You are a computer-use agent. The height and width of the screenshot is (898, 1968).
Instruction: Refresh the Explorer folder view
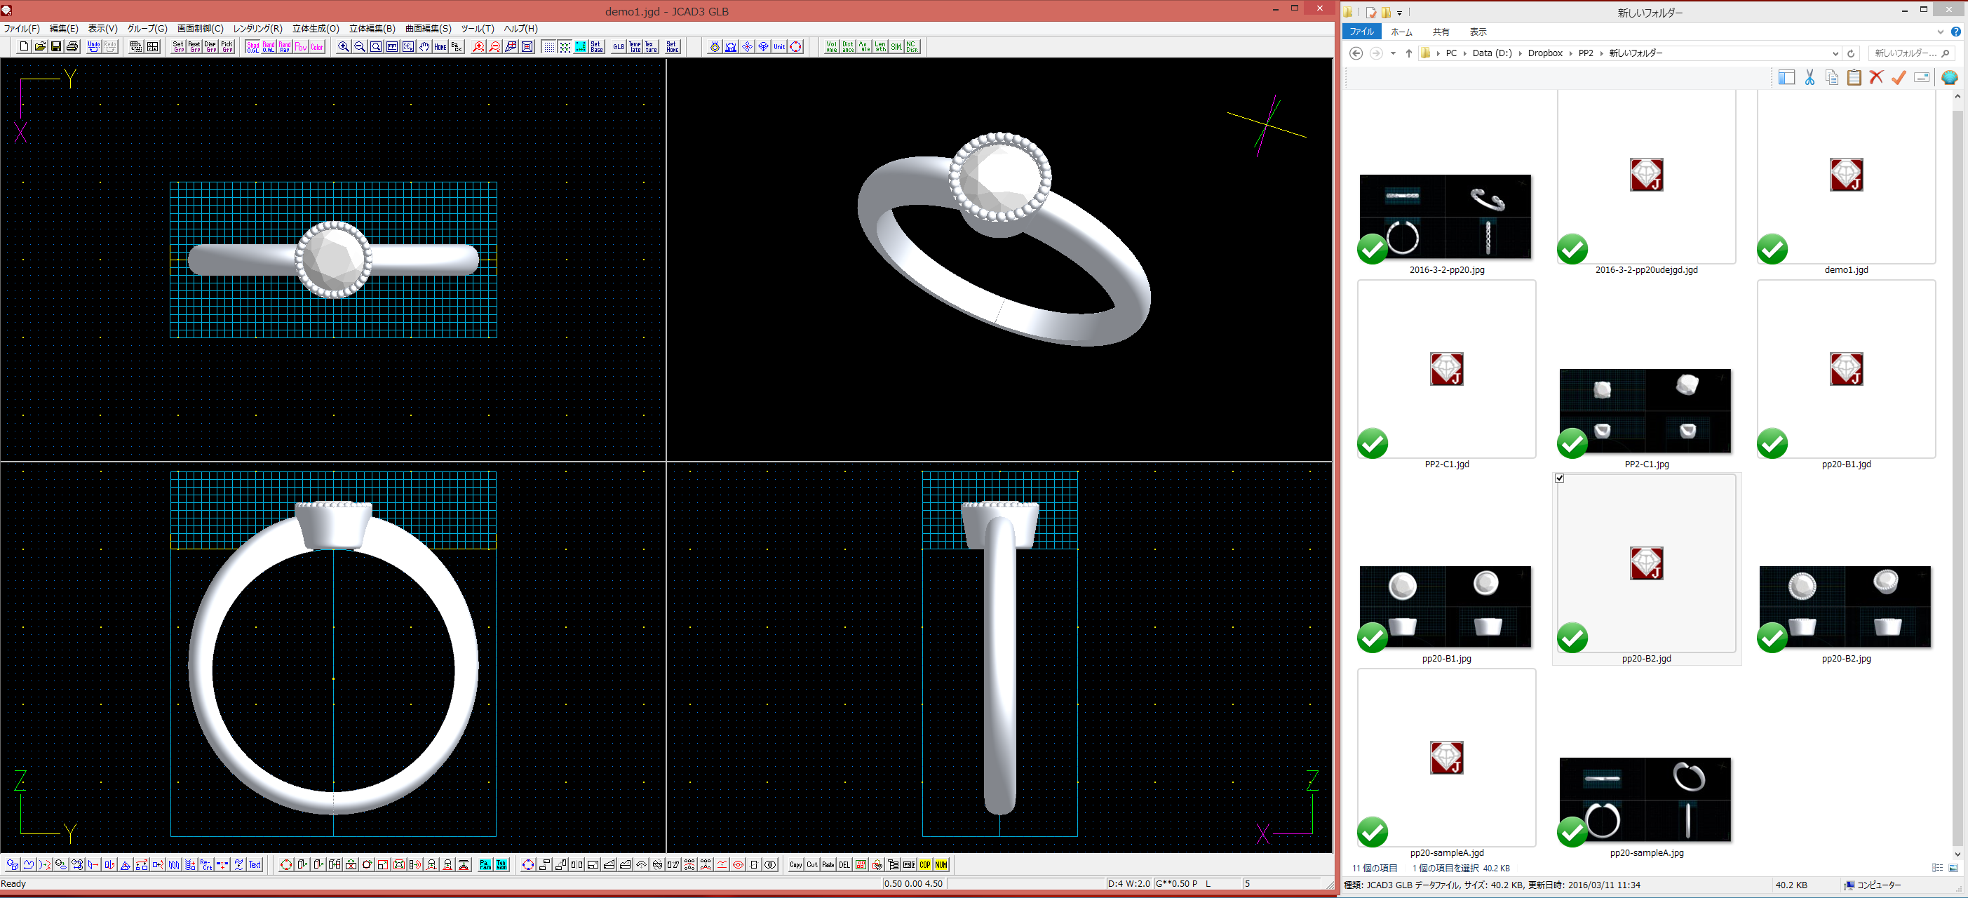(1850, 53)
